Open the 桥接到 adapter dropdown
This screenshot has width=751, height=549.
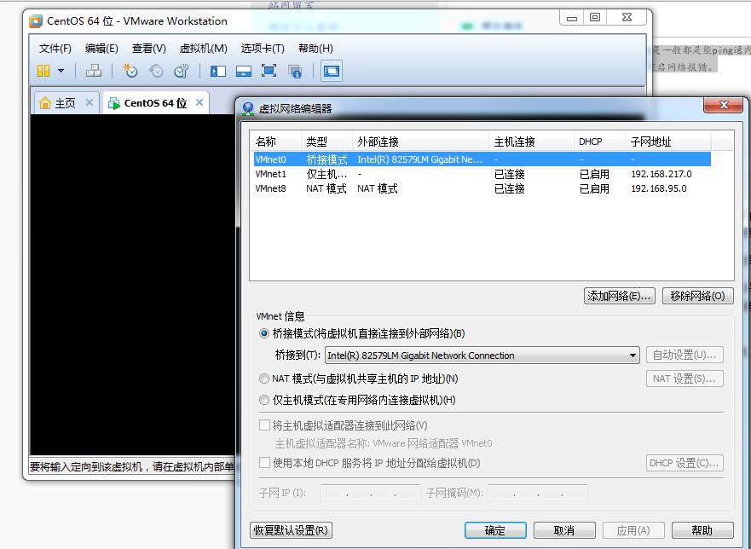482,355
